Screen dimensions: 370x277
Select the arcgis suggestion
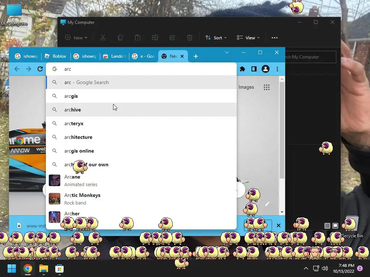(x=141, y=96)
